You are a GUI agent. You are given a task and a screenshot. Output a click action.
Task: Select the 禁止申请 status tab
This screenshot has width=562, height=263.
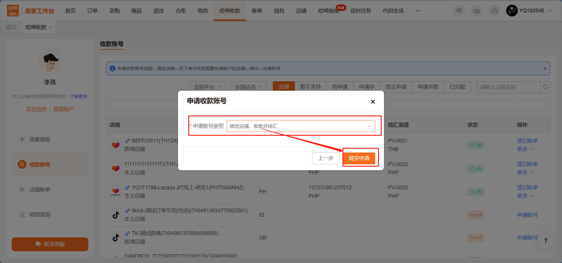tap(396, 87)
